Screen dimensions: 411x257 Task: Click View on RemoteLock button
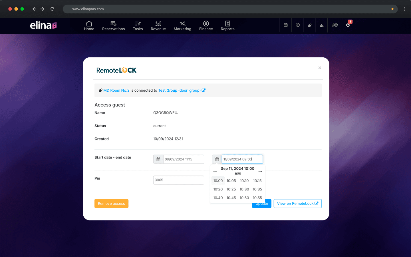tap(298, 204)
